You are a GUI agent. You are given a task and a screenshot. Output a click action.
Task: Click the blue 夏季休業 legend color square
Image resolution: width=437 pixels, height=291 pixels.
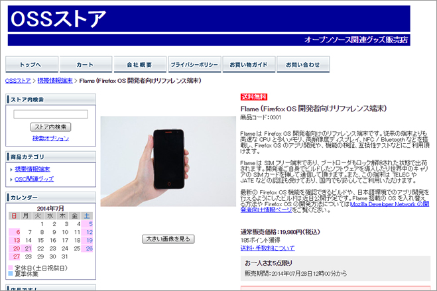11,274
